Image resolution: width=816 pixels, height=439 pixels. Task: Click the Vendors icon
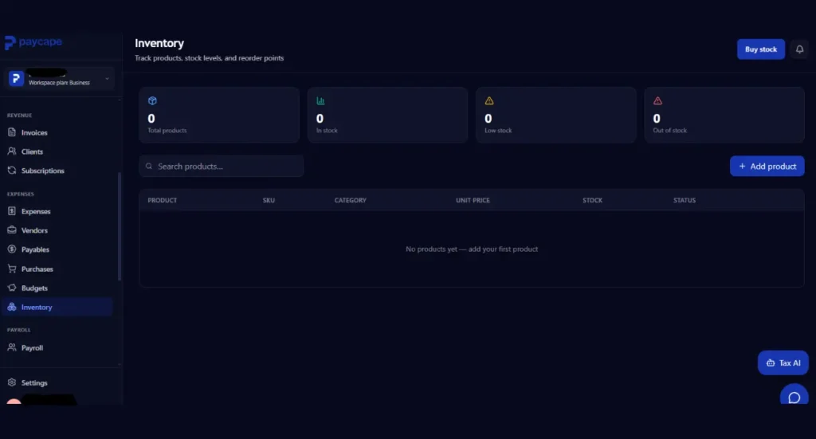(11, 230)
